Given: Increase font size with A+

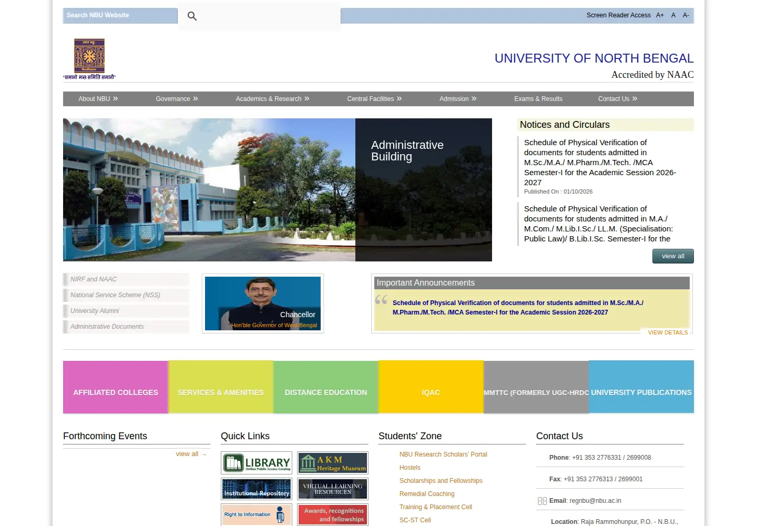Looking at the screenshot, I should point(660,15).
